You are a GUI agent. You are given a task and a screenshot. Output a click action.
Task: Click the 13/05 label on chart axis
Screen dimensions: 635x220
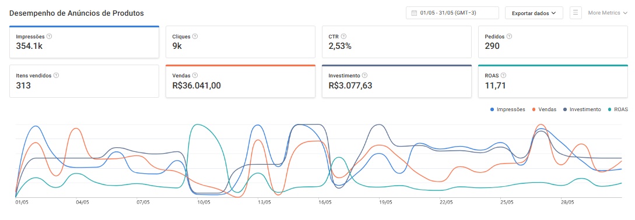264,201
